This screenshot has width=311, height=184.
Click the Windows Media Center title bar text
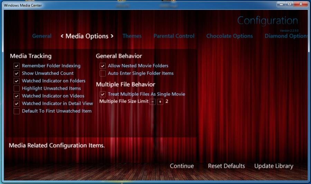point(23,6)
